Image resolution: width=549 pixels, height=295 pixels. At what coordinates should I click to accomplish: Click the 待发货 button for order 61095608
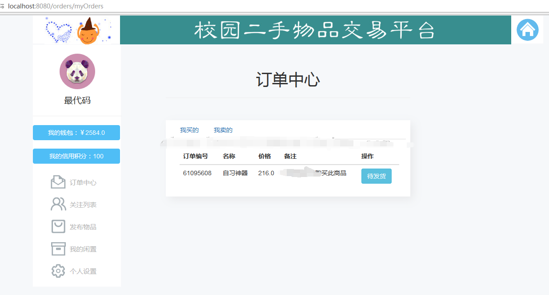tap(377, 176)
